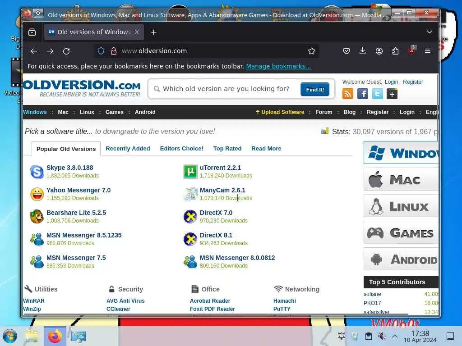Click the Register link near Welcome Guest

pos(413,82)
